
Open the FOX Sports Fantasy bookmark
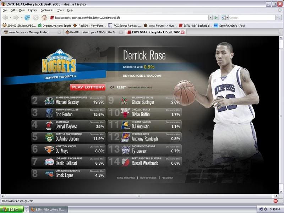pos(125,26)
